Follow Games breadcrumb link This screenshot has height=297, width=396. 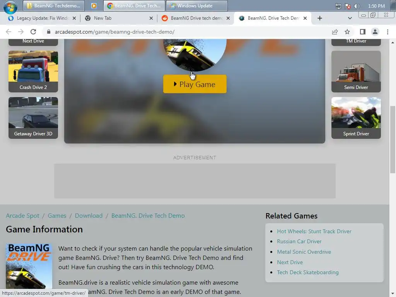(x=57, y=215)
